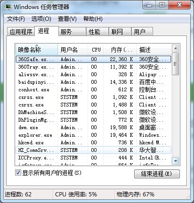Toggle 显示所有用户的进程 checkbox
Viewport: 194px width, 203px height.
click(x=18, y=173)
